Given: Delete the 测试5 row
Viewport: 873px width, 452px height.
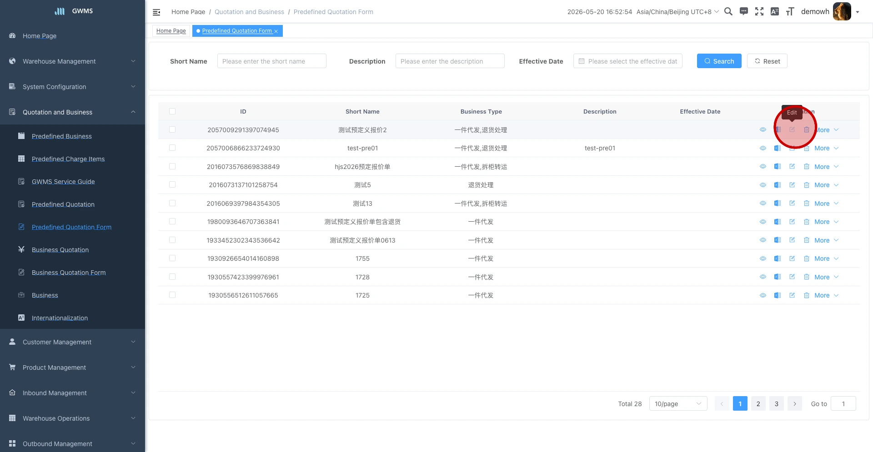Looking at the screenshot, I should click(x=807, y=185).
